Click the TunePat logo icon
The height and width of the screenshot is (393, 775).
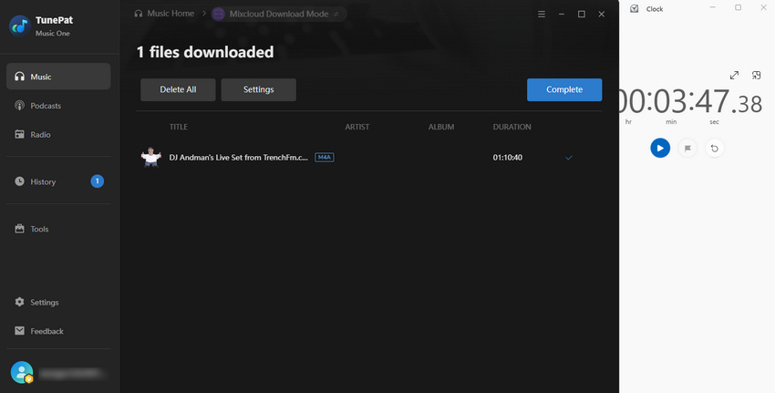(20, 26)
